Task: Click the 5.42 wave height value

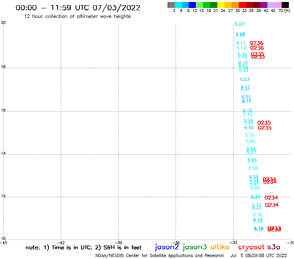Action: (248, 114)
